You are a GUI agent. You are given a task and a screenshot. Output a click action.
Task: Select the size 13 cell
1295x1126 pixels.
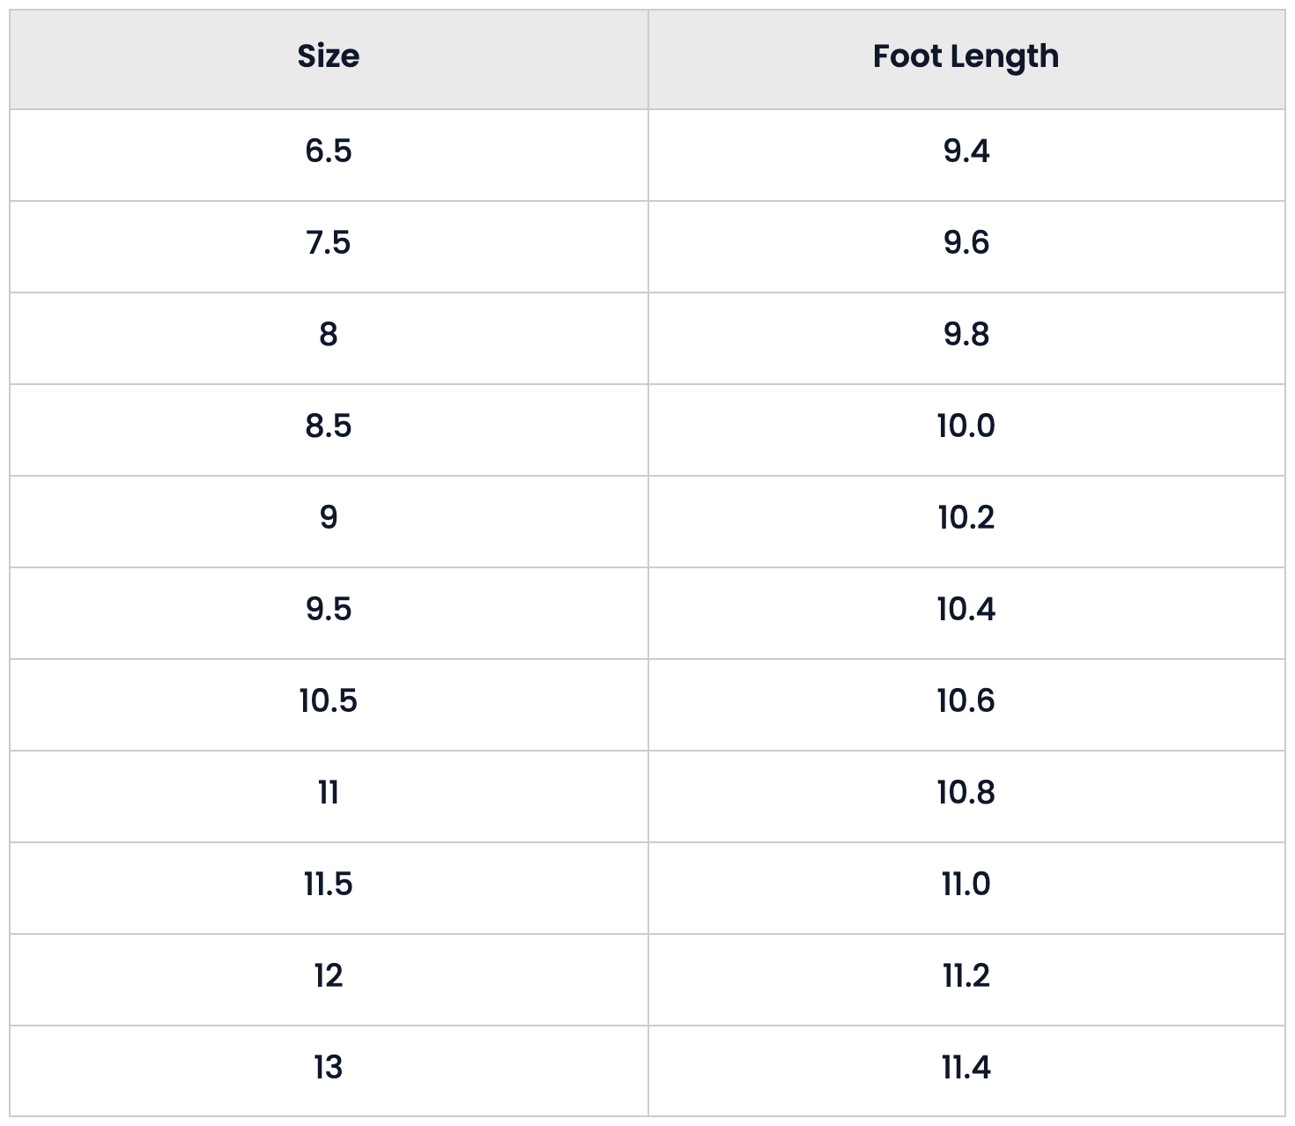click(329, 1071)
